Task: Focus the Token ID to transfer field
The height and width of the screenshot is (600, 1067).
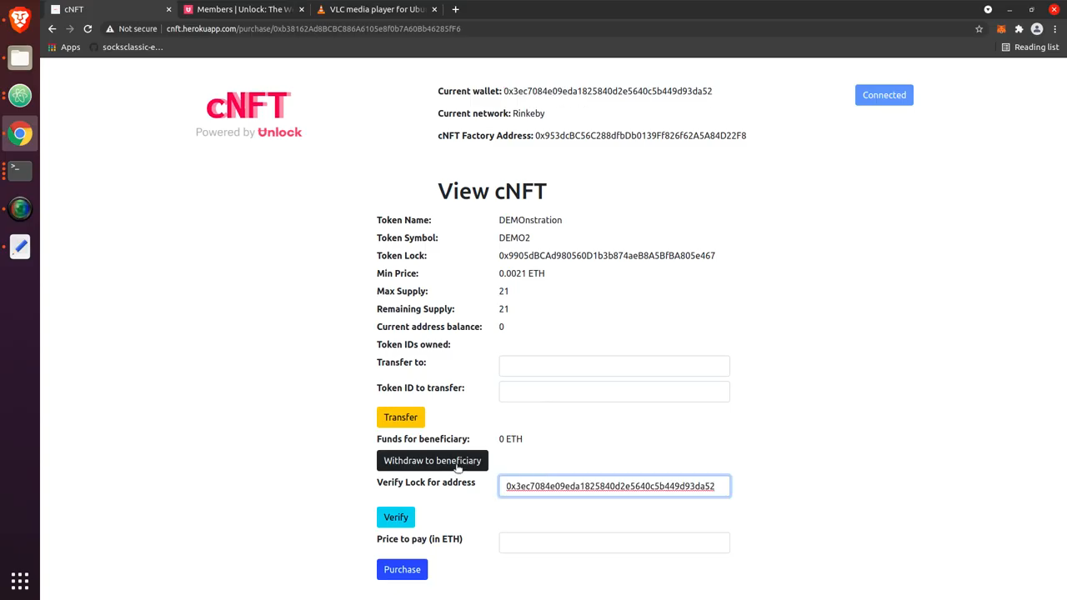Action: pyautogui.click(x=614, y=391)
